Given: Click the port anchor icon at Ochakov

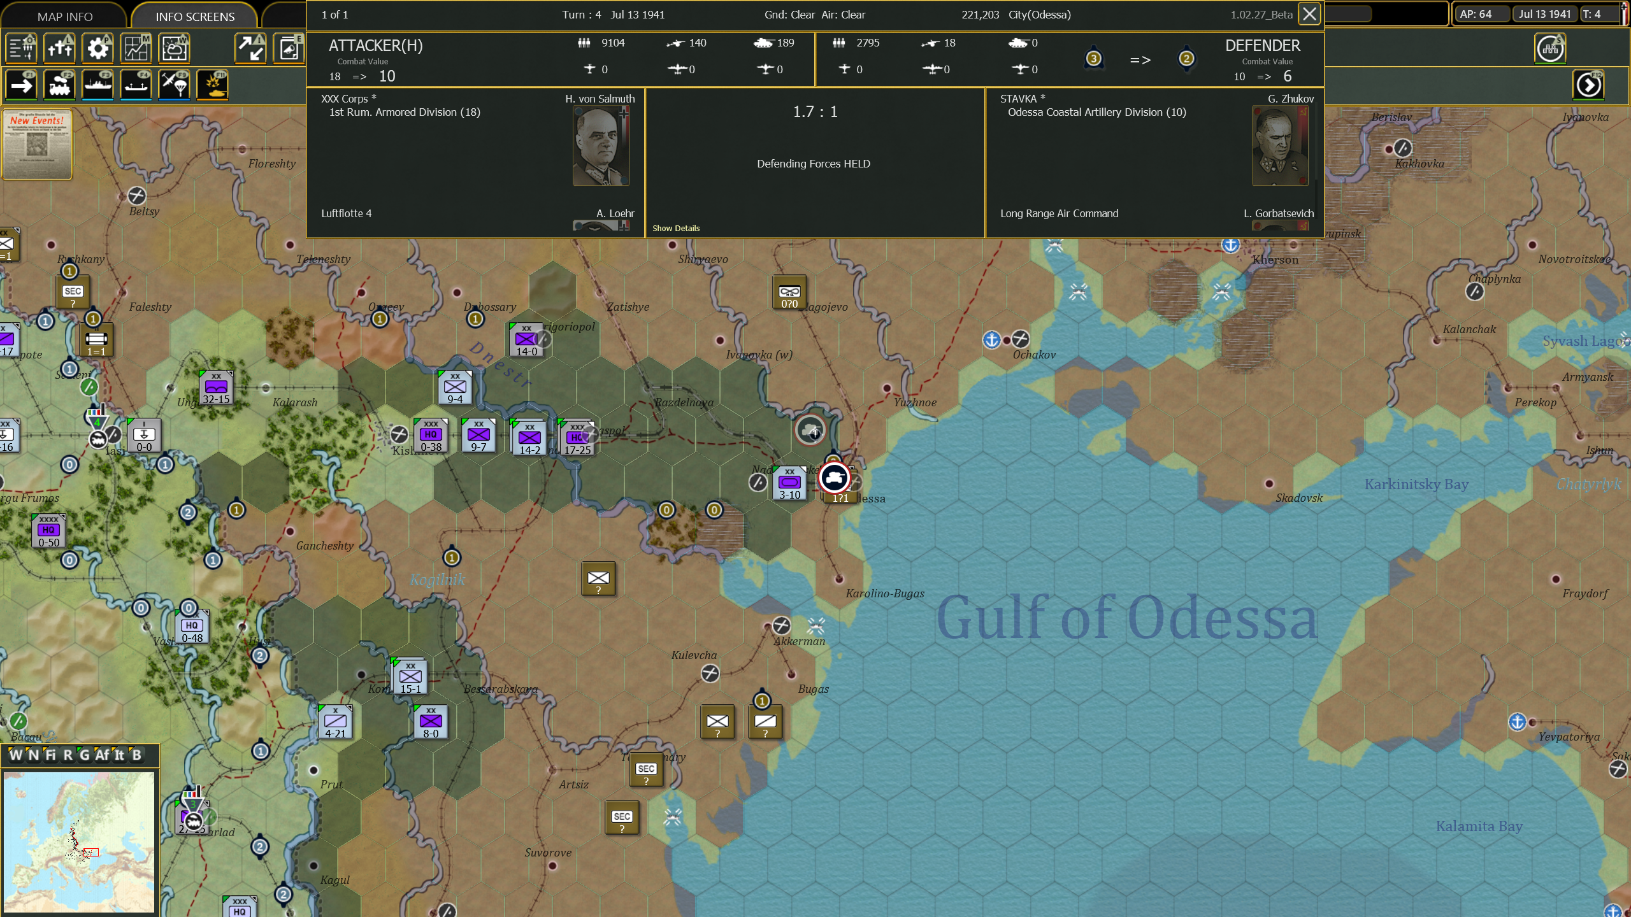Looking at the screenshot, I should (x=991, y=339).
